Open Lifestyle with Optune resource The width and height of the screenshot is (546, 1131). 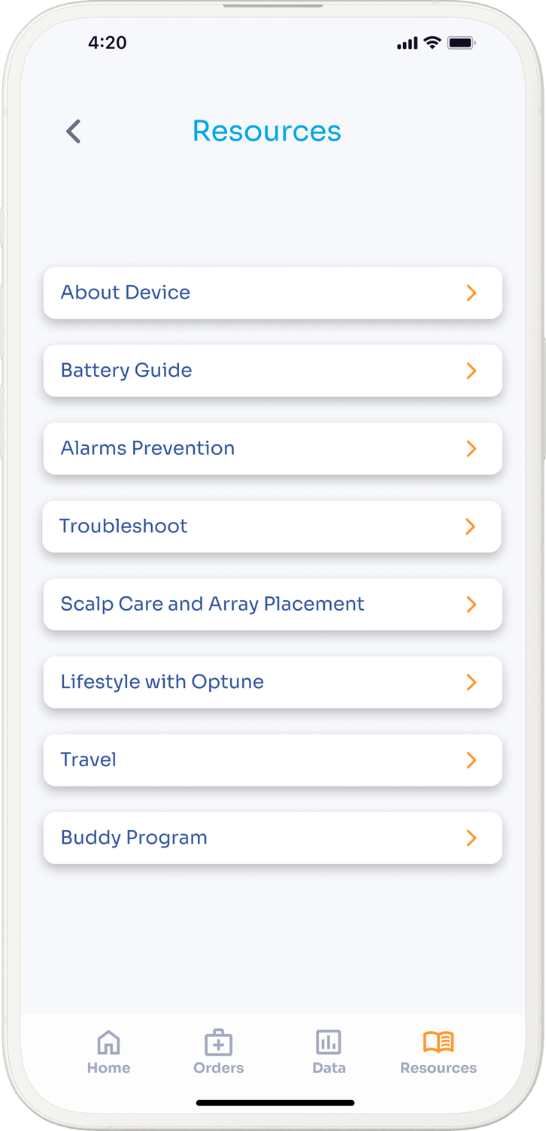[x=162, y=682]
